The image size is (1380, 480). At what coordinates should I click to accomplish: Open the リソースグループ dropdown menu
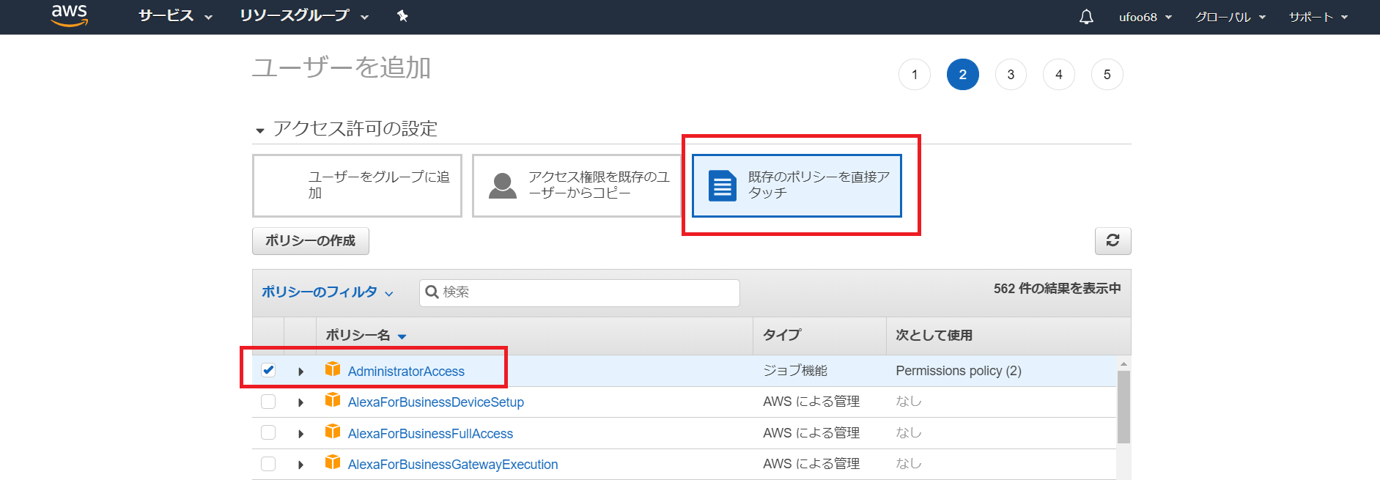(x=304, y=16)
